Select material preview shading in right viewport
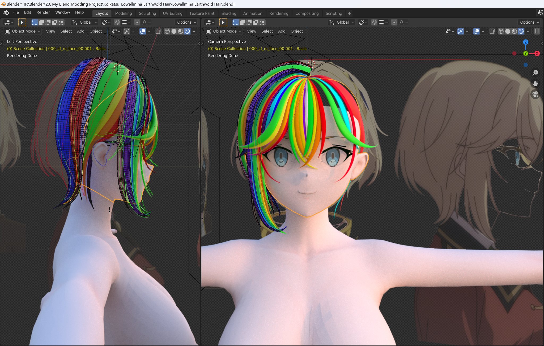The width and height of the screenshot is (544, 346). (514, 31)
